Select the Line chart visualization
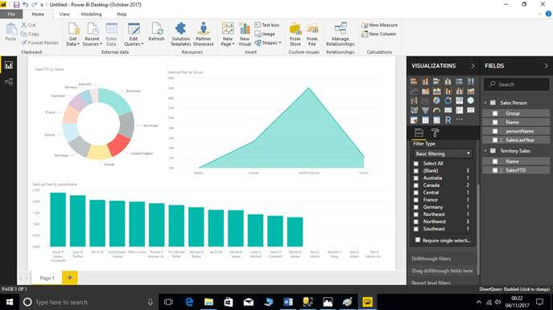 click(x=414, y=91)
